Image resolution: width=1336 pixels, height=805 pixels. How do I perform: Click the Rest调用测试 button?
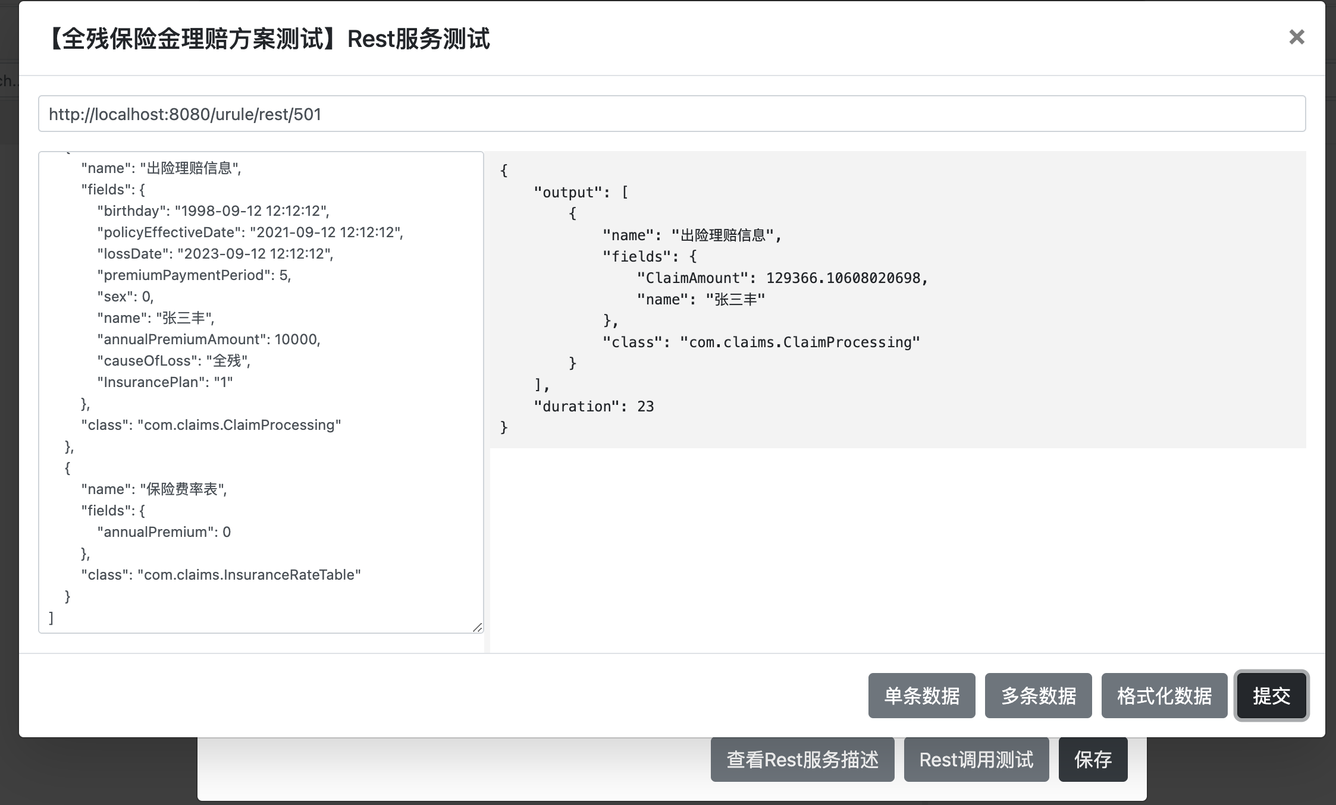pyautogui.click(x=976, y=760)
